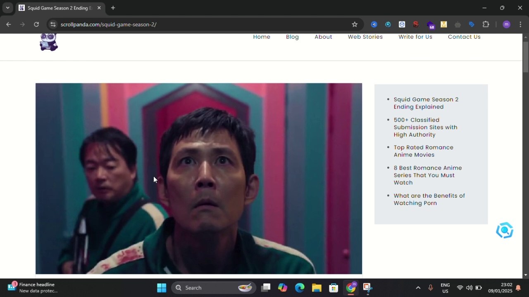
Task: Toggle the microphone icon in system tray
Action: pos(430,288)
